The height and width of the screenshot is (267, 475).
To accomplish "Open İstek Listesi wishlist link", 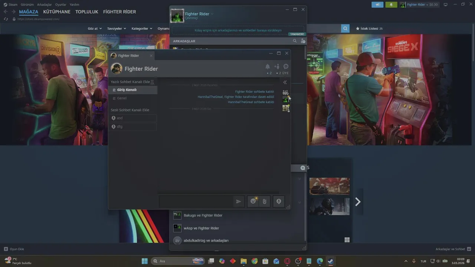I will tap(369, 29).
